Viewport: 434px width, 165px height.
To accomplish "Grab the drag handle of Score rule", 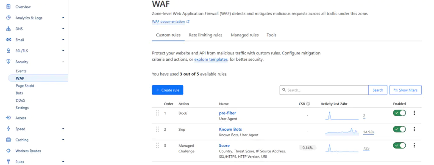I will pyautogui.click(x=157, y=146).
